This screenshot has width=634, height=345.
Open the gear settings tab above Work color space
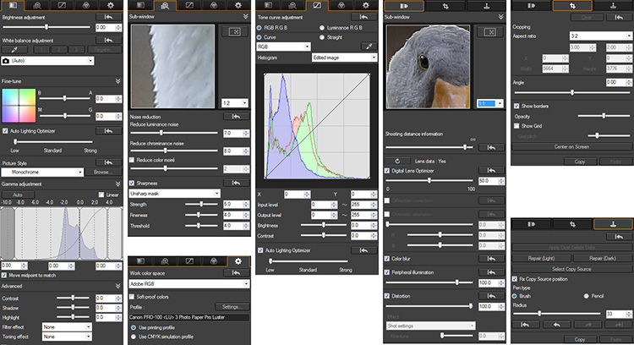(238, 261)
